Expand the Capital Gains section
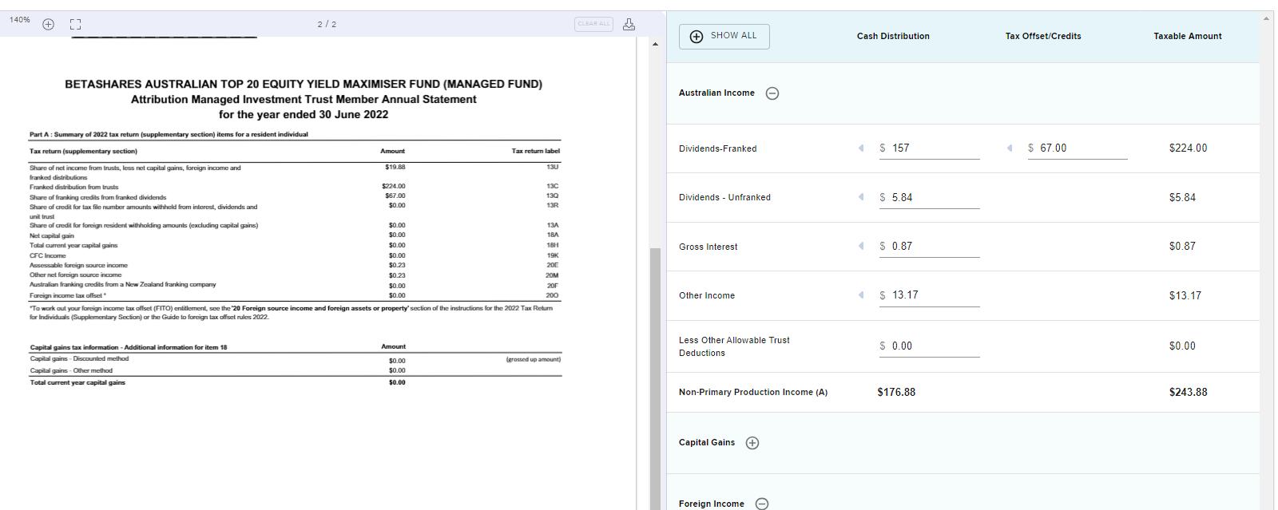The height and width of the screenshot is (510, 1278). [x=752, y=443]
